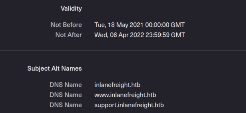Click the Subject Alt Names heading
Image resolution: width=246 pixels, height=113 pixels.
(x=54, y=68)
